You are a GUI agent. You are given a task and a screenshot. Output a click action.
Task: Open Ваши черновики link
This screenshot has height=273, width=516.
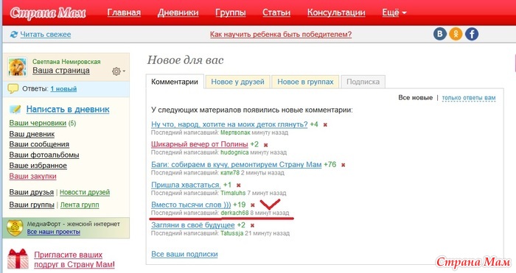38,123
